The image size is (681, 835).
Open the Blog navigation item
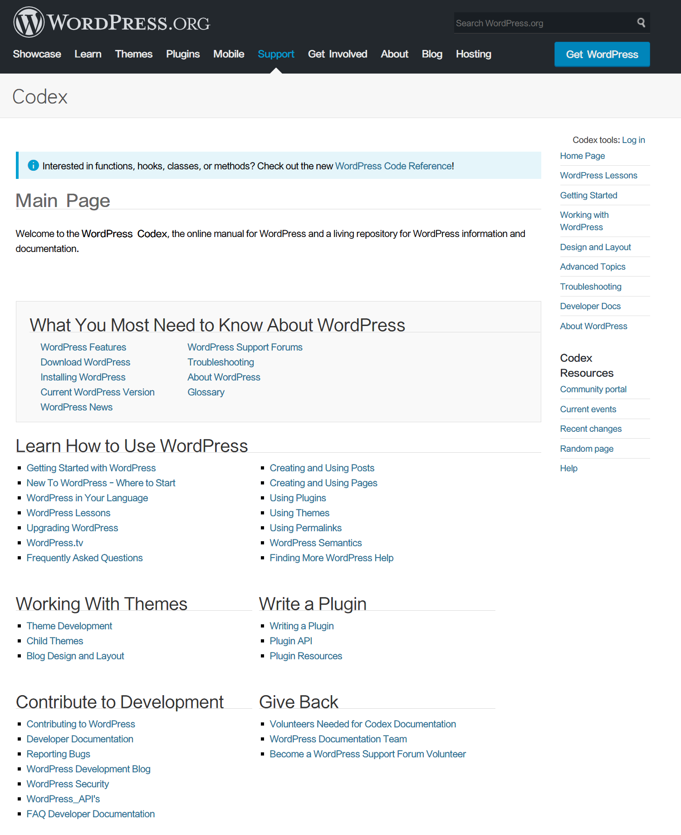pyautogui.click(x=432, y=54)
